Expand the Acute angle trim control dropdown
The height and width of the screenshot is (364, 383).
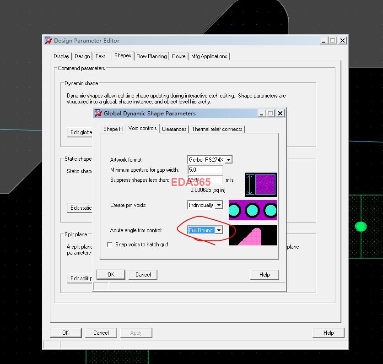tap(219, 230)
